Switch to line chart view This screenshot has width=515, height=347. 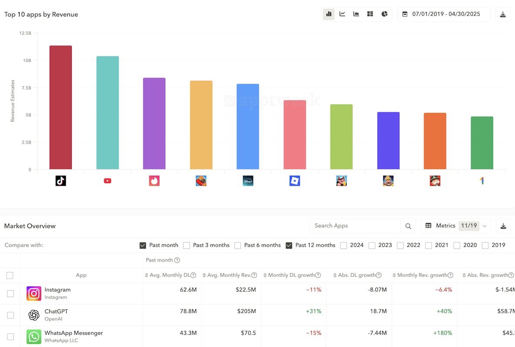point(342,14)
